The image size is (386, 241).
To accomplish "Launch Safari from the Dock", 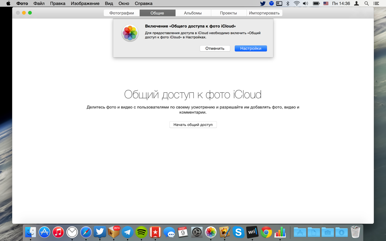I will tap(86, 232).
